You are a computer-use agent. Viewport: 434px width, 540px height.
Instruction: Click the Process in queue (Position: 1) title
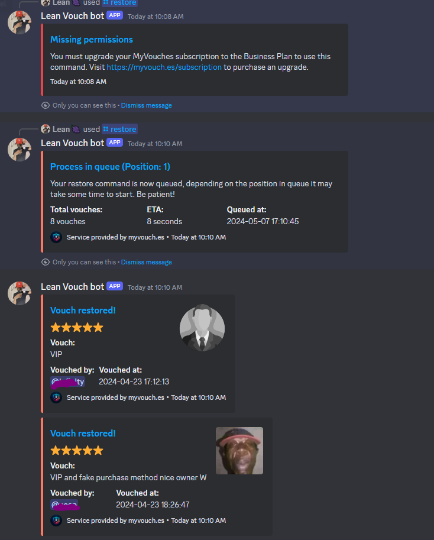point(110,167)
